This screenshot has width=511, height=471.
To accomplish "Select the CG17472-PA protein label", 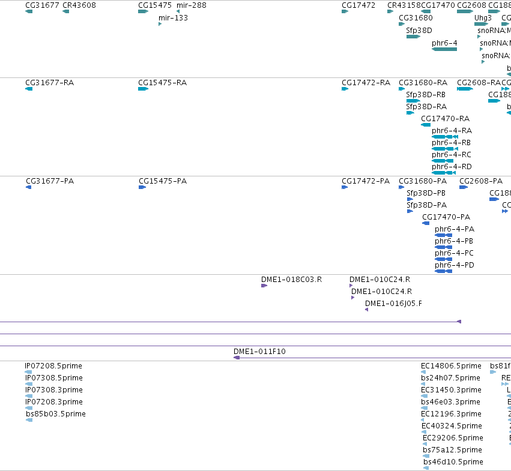I will pos(366,181).
